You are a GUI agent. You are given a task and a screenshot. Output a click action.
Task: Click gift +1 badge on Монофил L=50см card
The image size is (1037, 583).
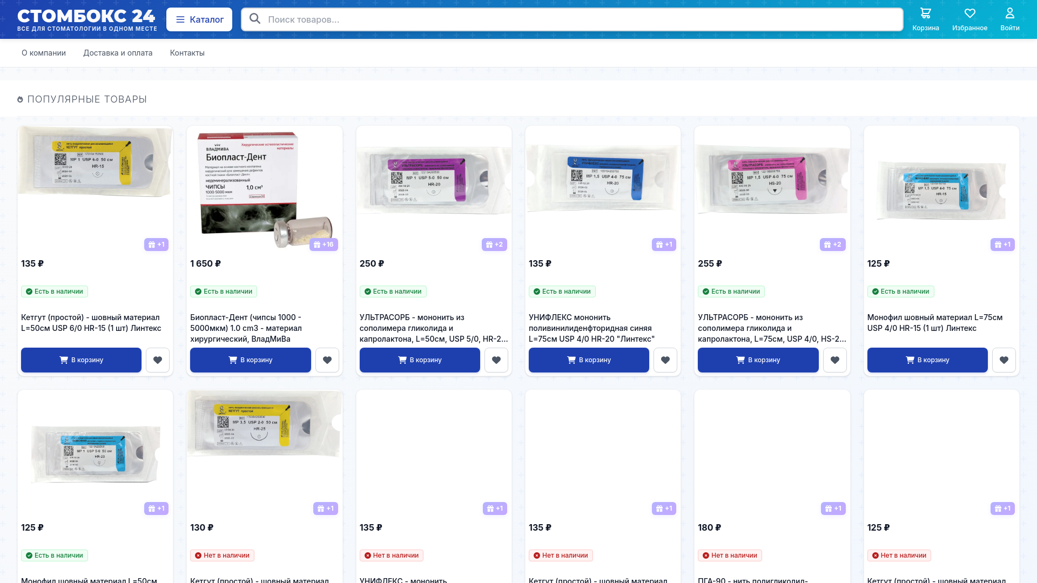coord(156,509)
